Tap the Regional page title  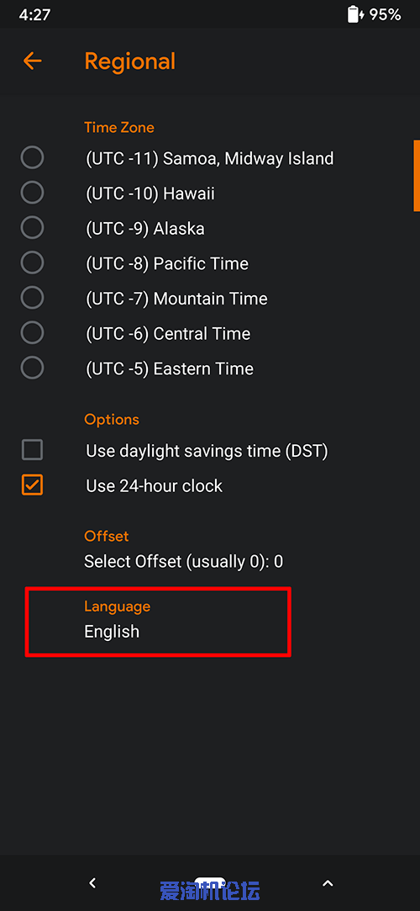pos(130,61)
